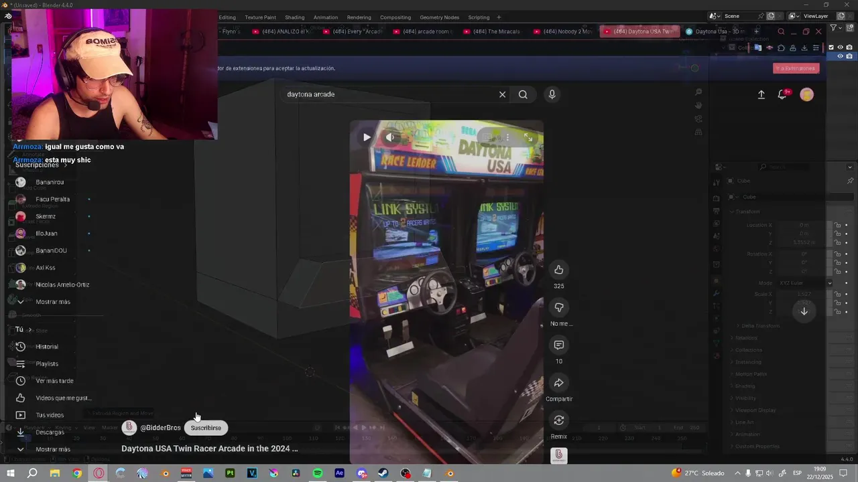Screen dimensions: 858x482
Task: Open Blender's Geometry Nodes workspace tab
Action: point(439,17)
